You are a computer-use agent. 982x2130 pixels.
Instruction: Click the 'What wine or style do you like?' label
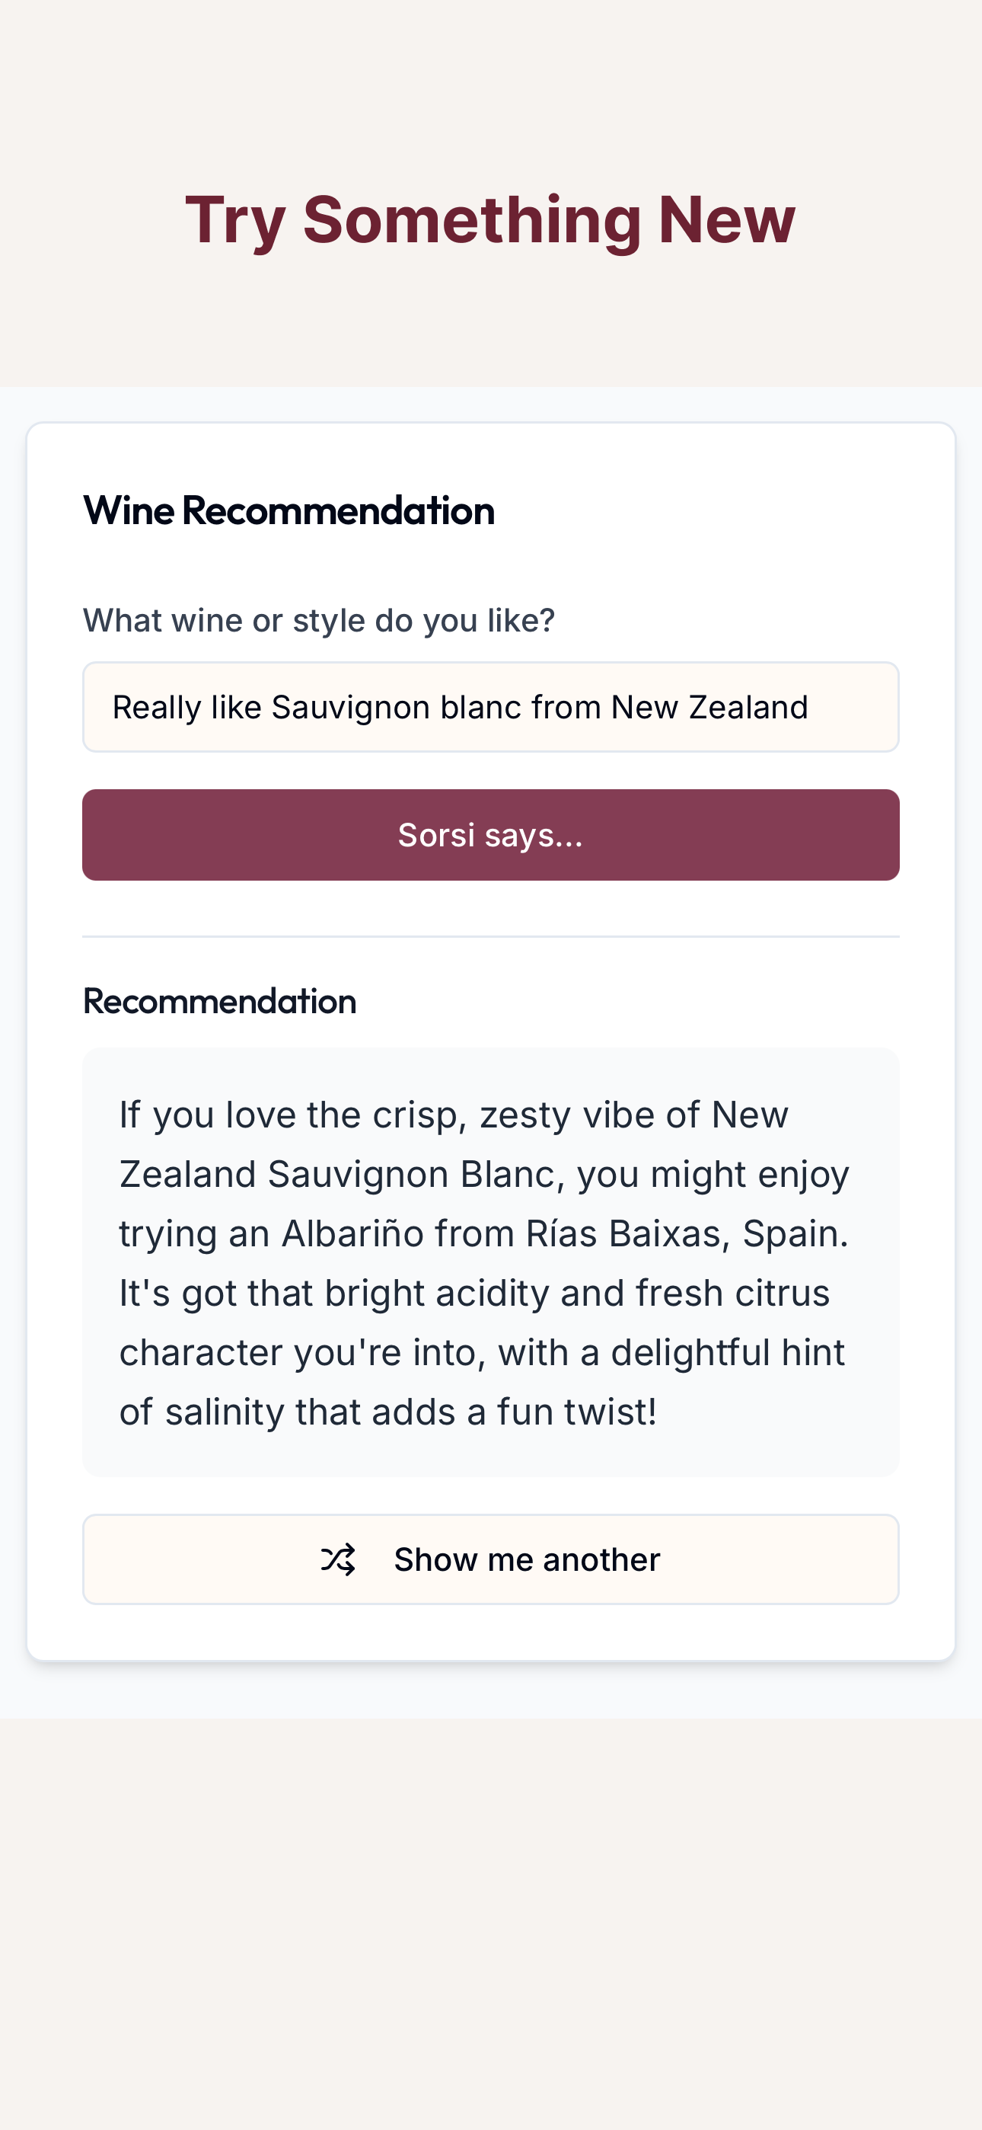click(319, 620)
